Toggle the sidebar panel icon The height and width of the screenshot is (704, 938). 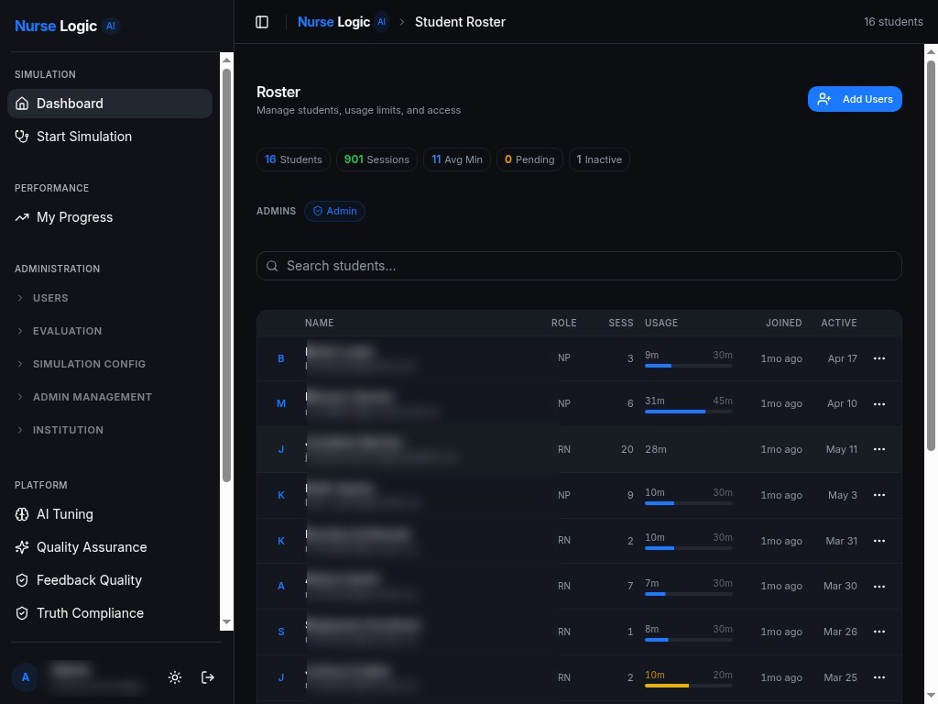pyautogui.click(x=262, y=22)
